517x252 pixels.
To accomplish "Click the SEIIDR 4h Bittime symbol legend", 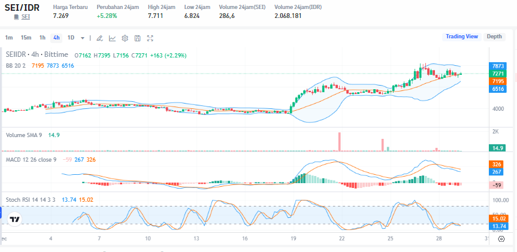I will point(37,54).
